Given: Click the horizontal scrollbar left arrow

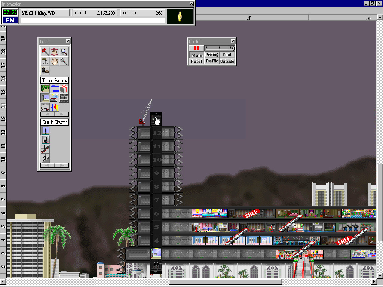Looking at the screenshot, I should (x=3, y=282).
